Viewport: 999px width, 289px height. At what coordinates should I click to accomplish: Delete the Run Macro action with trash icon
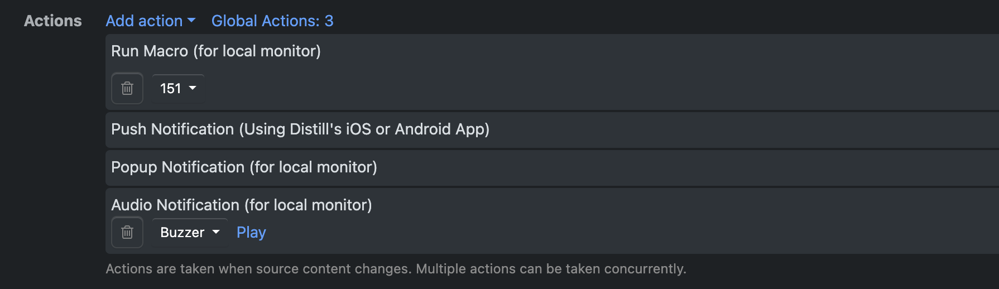[x=127, y=88]
